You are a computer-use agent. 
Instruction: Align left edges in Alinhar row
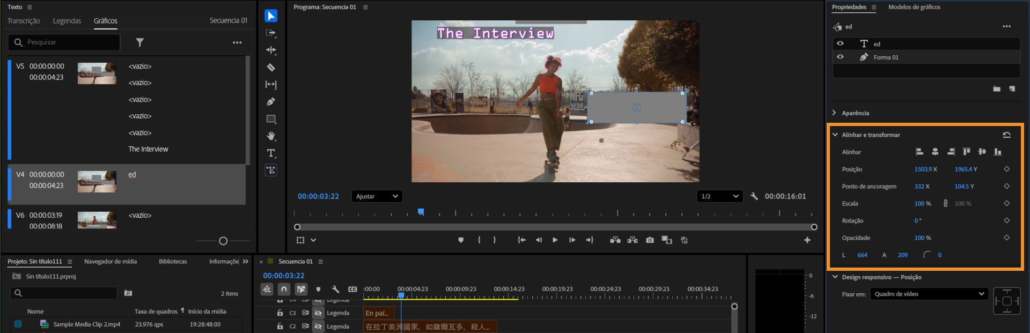[x=919, y=152]
